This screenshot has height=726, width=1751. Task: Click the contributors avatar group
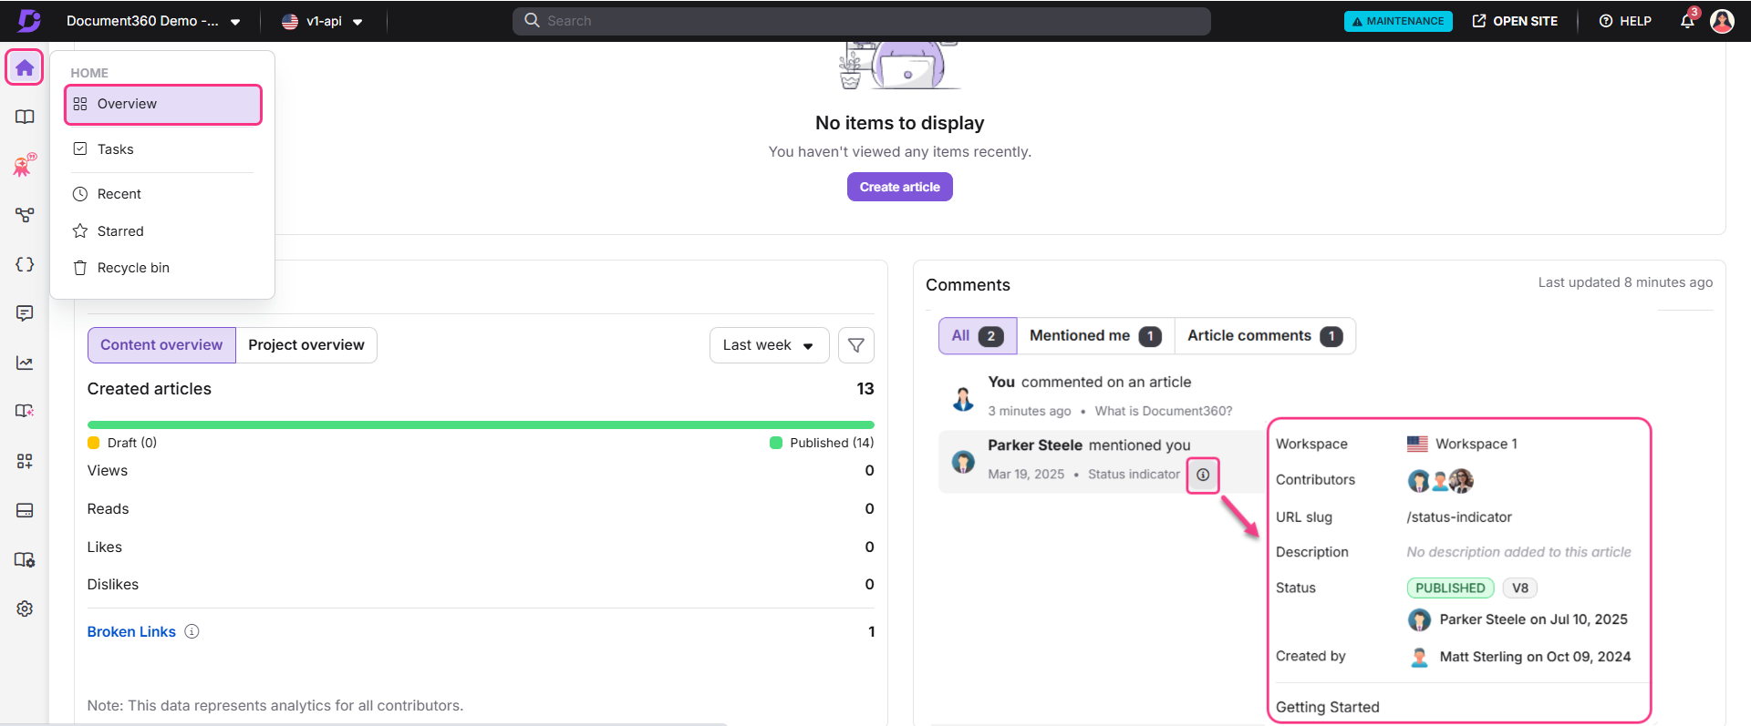tap(1440, 480)
